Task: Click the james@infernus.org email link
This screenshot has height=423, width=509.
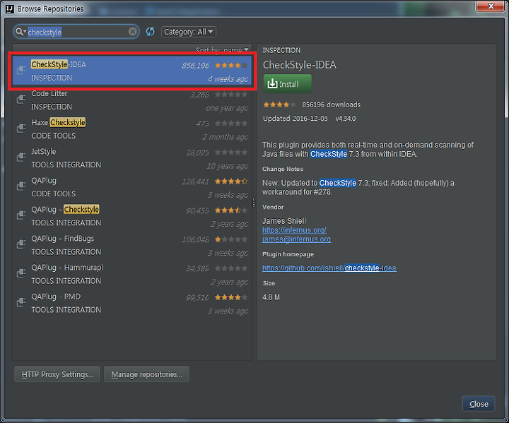Action: click(x=297, y=239)
